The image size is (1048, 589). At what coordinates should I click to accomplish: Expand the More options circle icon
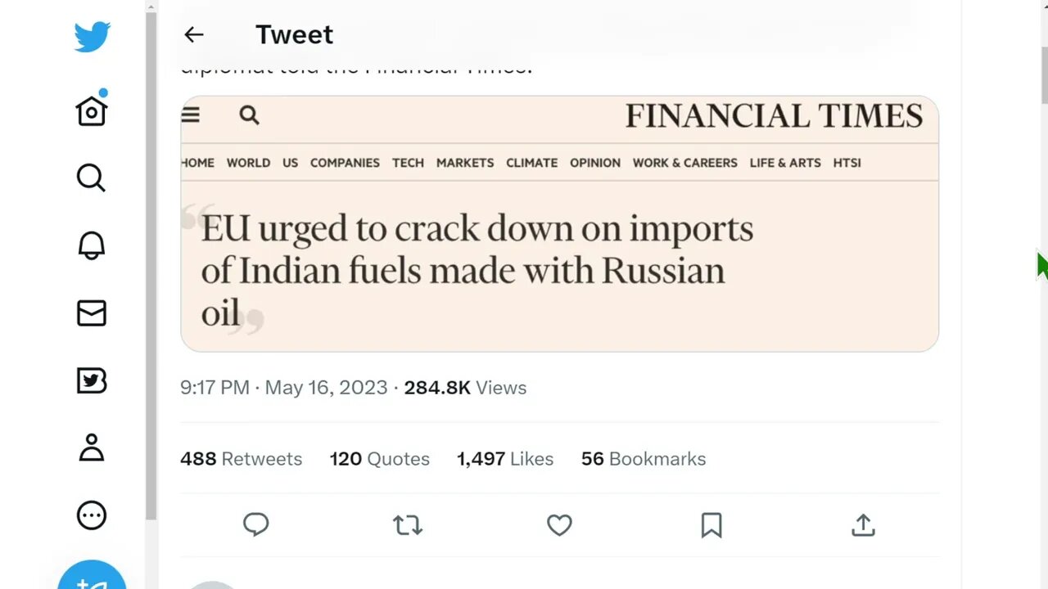coord(92,515)
